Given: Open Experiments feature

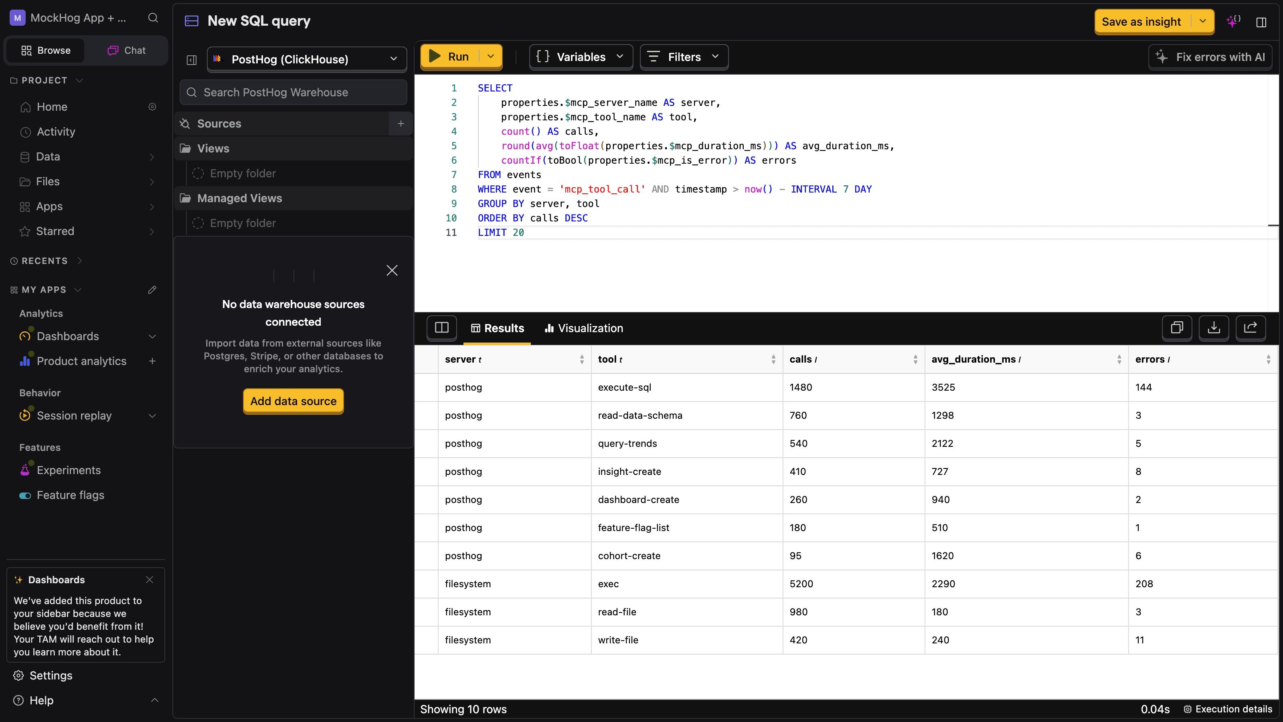Looking at the screenshot, I should [69, 470].
